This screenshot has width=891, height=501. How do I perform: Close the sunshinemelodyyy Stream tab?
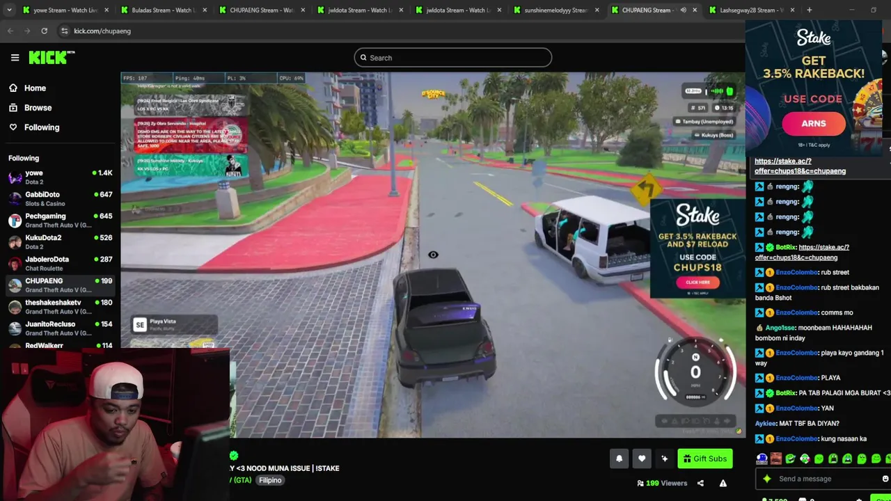596,10
